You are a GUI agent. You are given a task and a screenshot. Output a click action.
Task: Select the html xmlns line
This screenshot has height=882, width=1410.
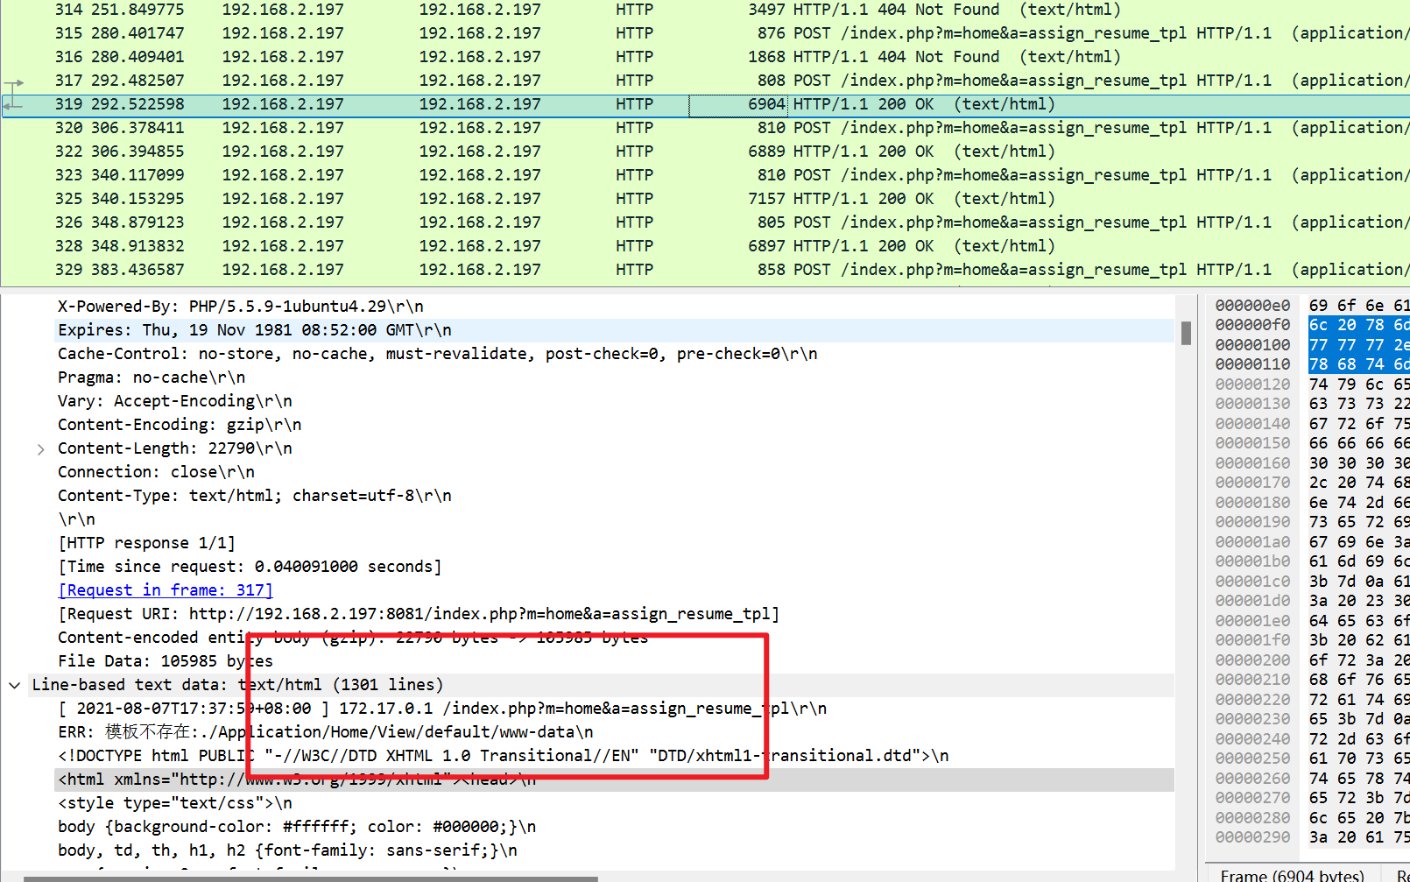pyautogui.click(x=297, y=780)
